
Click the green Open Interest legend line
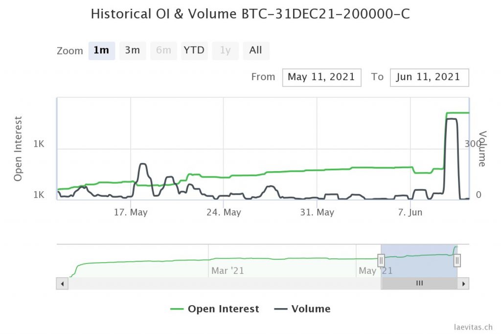click(177, 309)
